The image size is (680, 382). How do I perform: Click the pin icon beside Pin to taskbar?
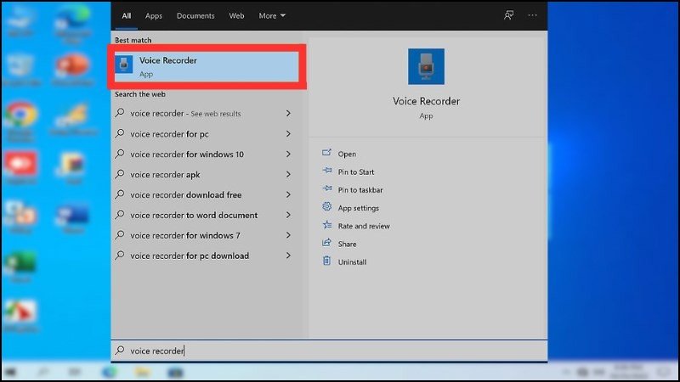327,188
